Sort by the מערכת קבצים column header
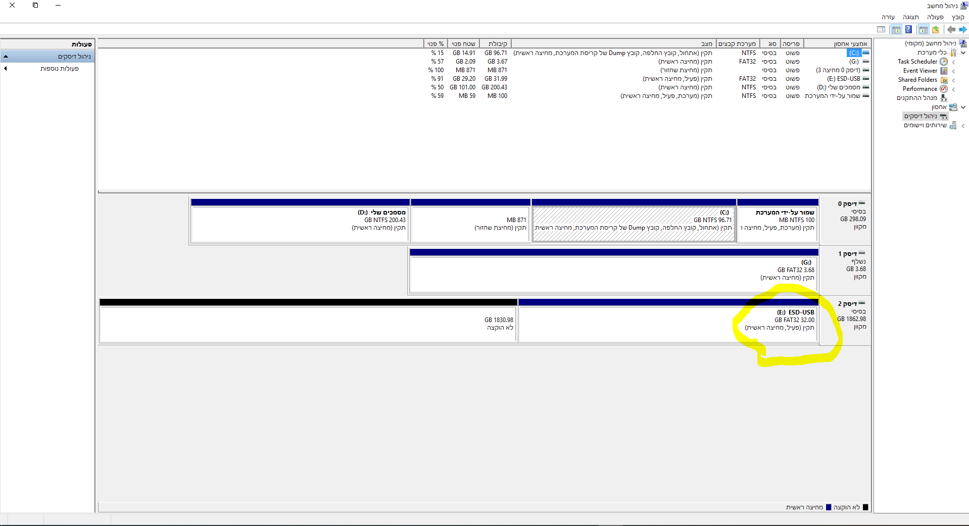 738,44
